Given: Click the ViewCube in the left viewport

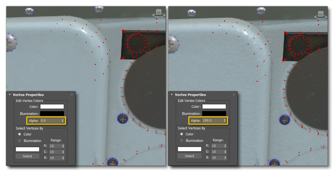Looking at the screenshot, I should coord(158,13).
